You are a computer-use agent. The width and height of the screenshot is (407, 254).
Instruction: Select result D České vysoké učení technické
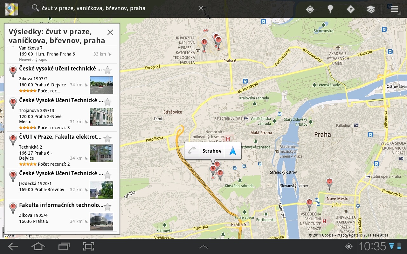62,79
